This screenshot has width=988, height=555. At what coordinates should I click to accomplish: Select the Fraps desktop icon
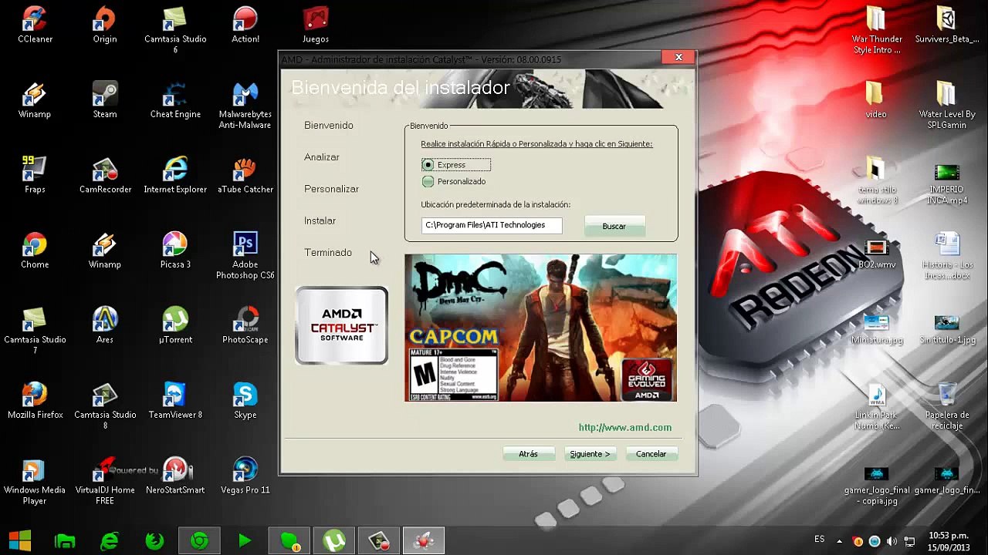click(x=35, y=175)
